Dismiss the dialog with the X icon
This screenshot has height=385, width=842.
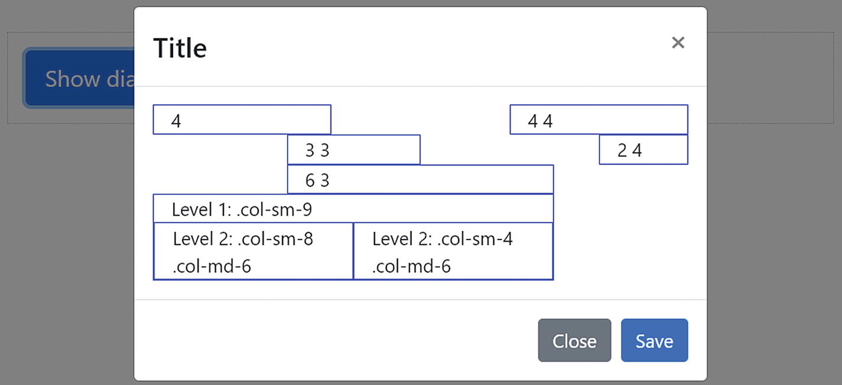(678, 43)
